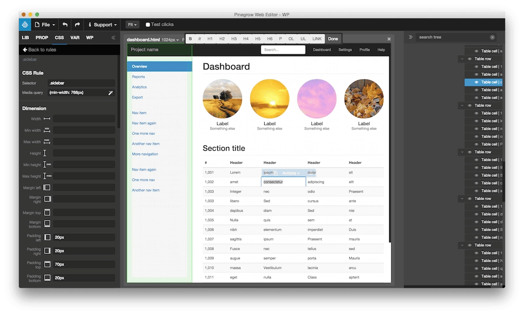Insert a LINK from the toolbar
The image size is (524, 315).
click(317, 39)
